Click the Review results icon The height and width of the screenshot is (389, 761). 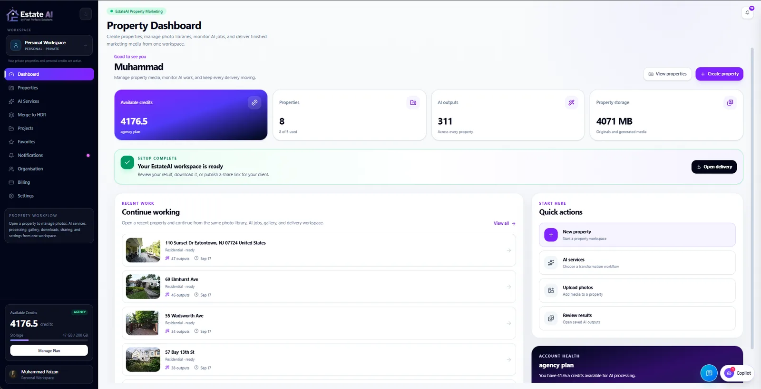551,319
